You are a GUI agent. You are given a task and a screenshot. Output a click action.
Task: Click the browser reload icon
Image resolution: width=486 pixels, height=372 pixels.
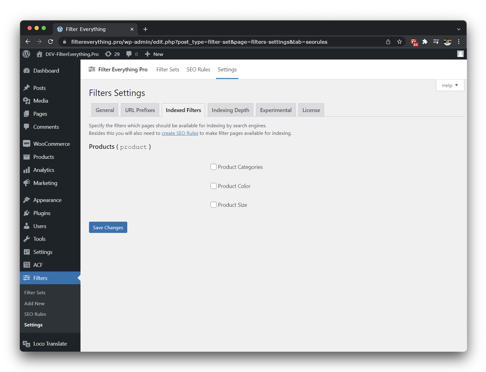(51, 42)
